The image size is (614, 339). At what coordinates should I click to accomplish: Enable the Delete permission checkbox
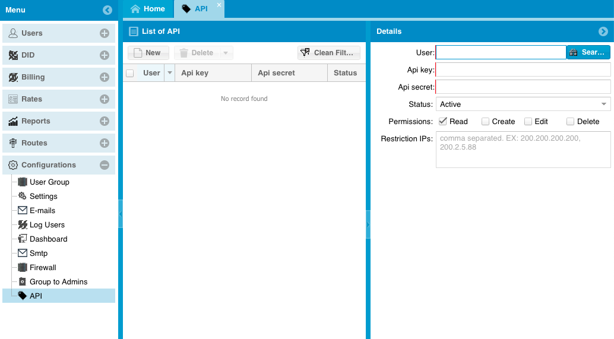570,121
